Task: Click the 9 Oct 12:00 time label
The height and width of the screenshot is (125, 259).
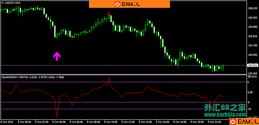Action: [x=128, y=122]
